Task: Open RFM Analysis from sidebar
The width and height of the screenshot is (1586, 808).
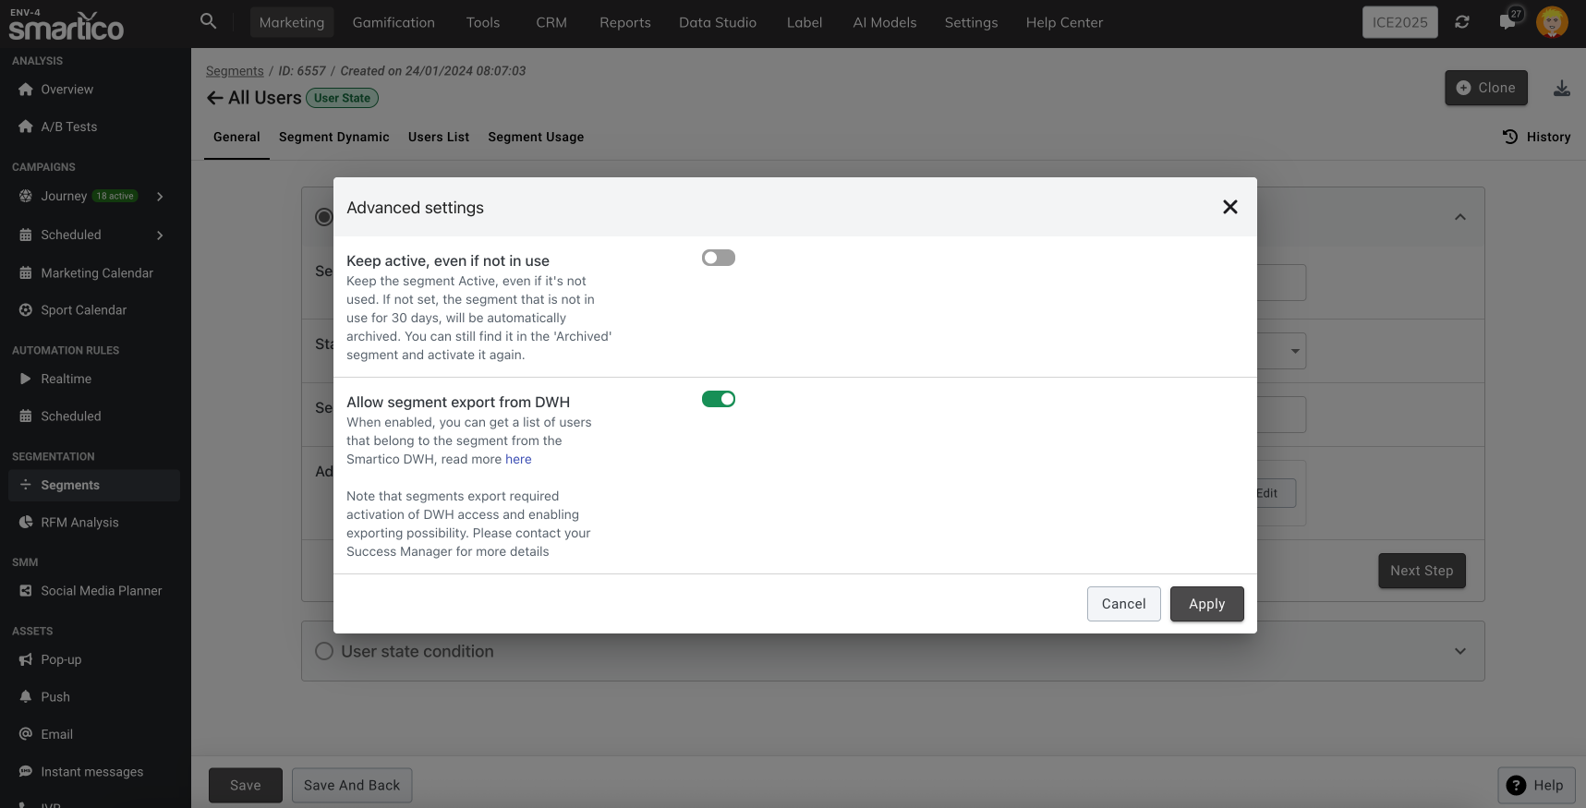Action: tap(79, 523)
